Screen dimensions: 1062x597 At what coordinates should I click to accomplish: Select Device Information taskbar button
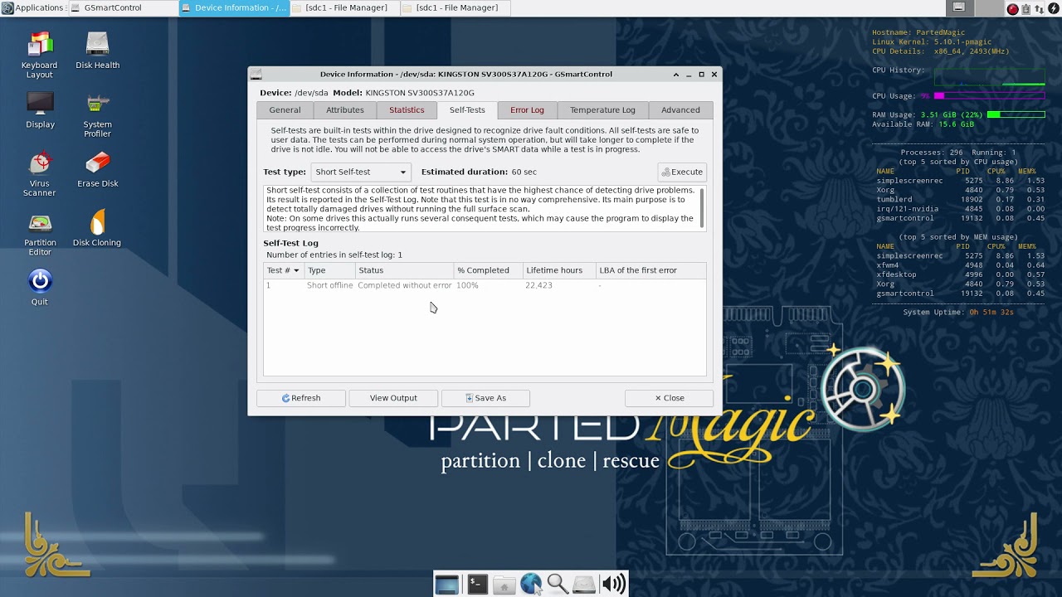pyautogui.click(x=233, y=7)
